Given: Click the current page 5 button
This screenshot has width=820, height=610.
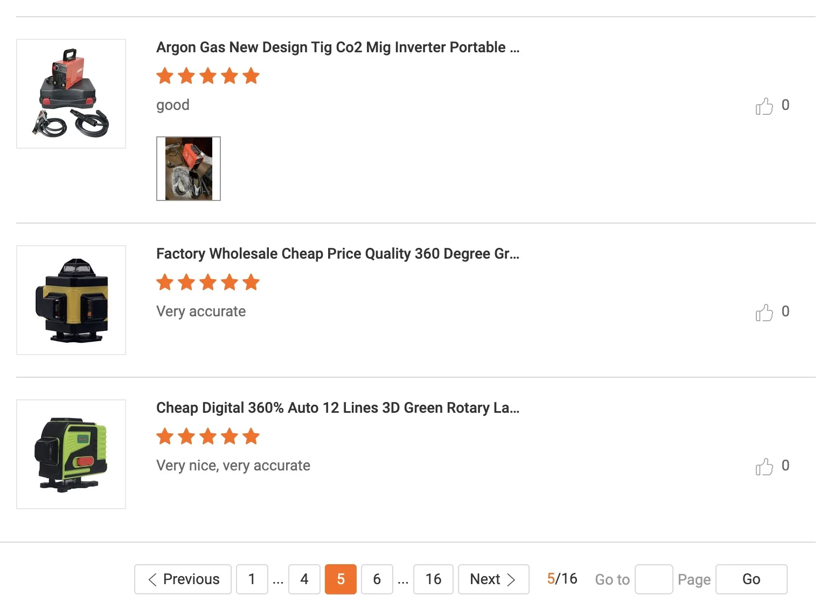Looking at the screenshot, I should (340, 579).
